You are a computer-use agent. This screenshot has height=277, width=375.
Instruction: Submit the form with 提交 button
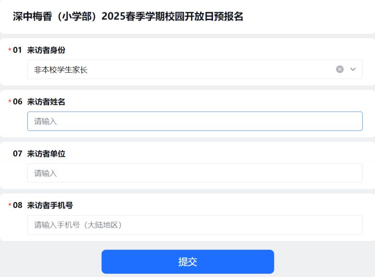188,262
